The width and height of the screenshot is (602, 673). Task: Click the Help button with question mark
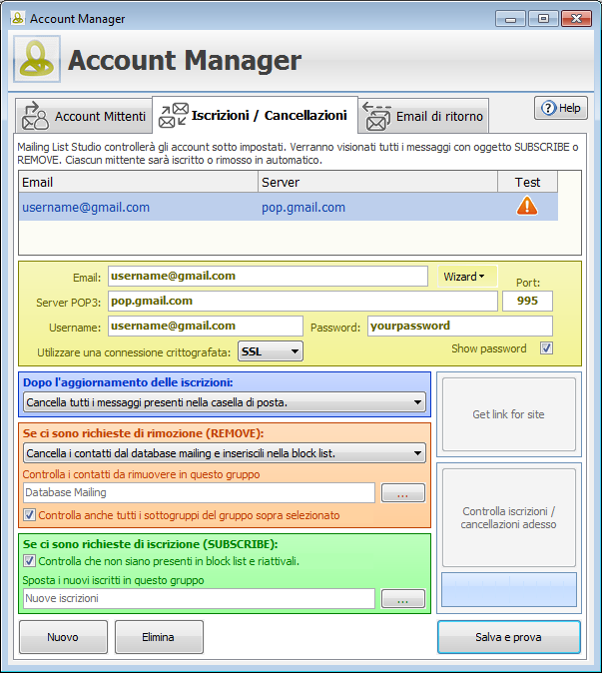pyautogui.click(x=560, y=108)
